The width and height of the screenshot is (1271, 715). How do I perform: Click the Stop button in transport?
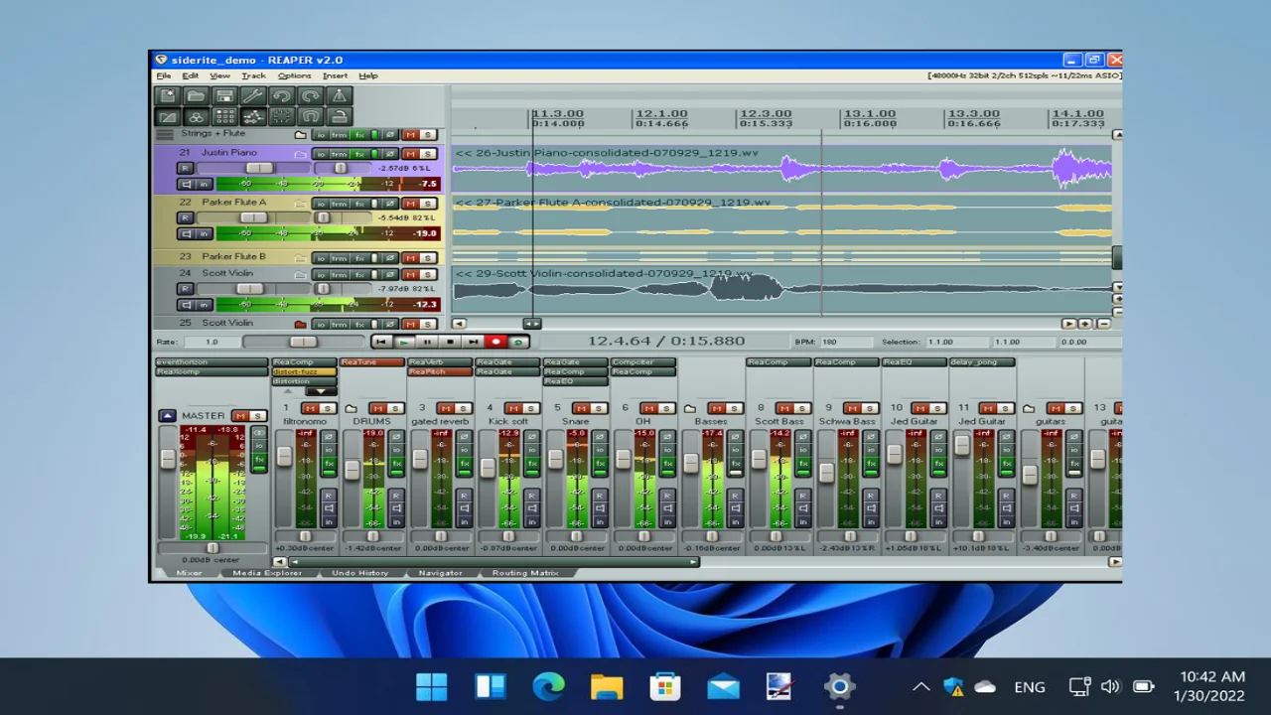point(449,342)
